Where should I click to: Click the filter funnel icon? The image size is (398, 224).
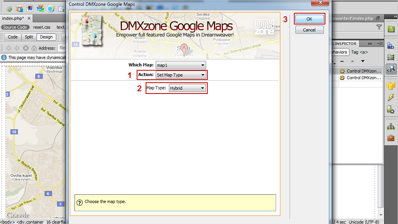(379, 27)
